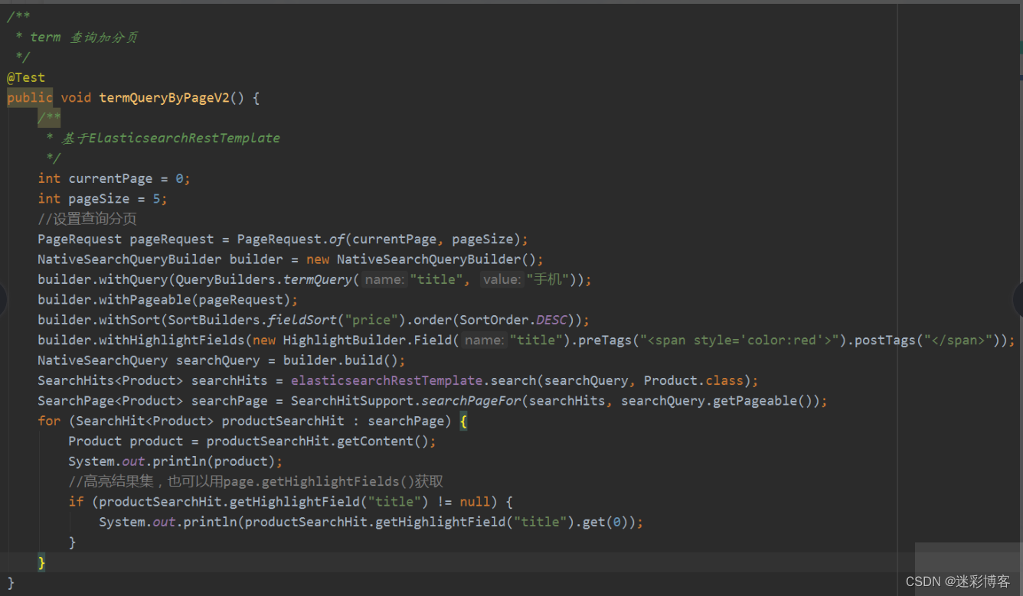Click the searchPageFor static method

tap(471, 401)
